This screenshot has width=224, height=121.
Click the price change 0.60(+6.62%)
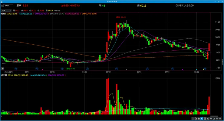71,5
